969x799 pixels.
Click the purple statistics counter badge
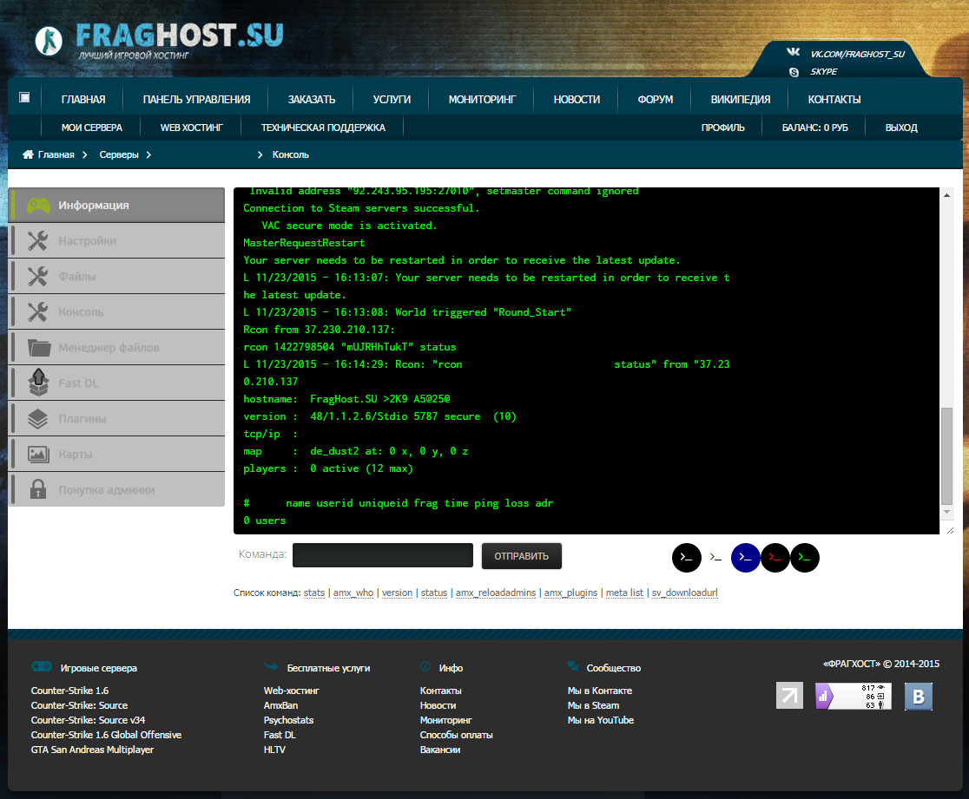853,696
